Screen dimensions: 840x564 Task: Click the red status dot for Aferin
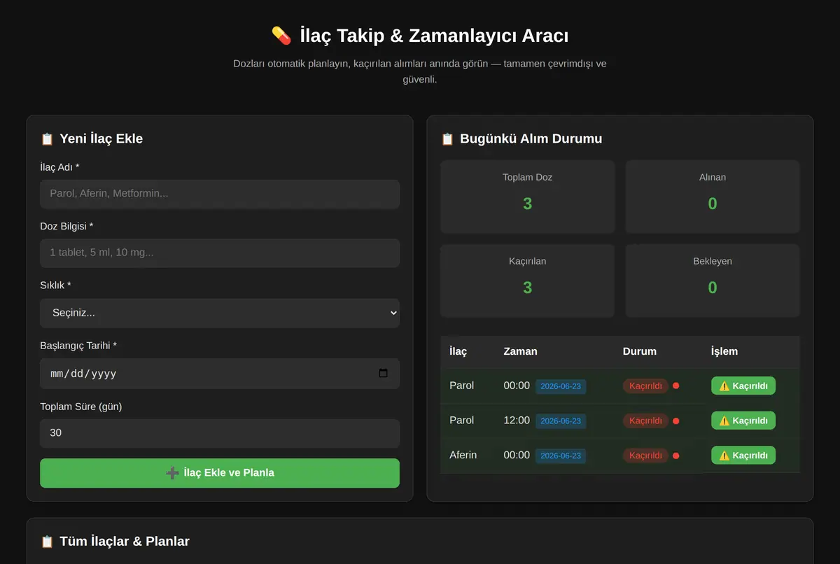(676, 456)
